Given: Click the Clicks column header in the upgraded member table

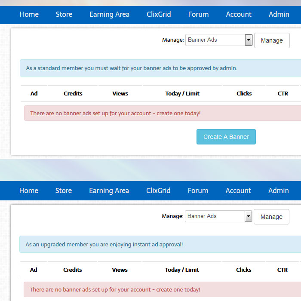Looking at the screenshot, I should tap(244, 270).
